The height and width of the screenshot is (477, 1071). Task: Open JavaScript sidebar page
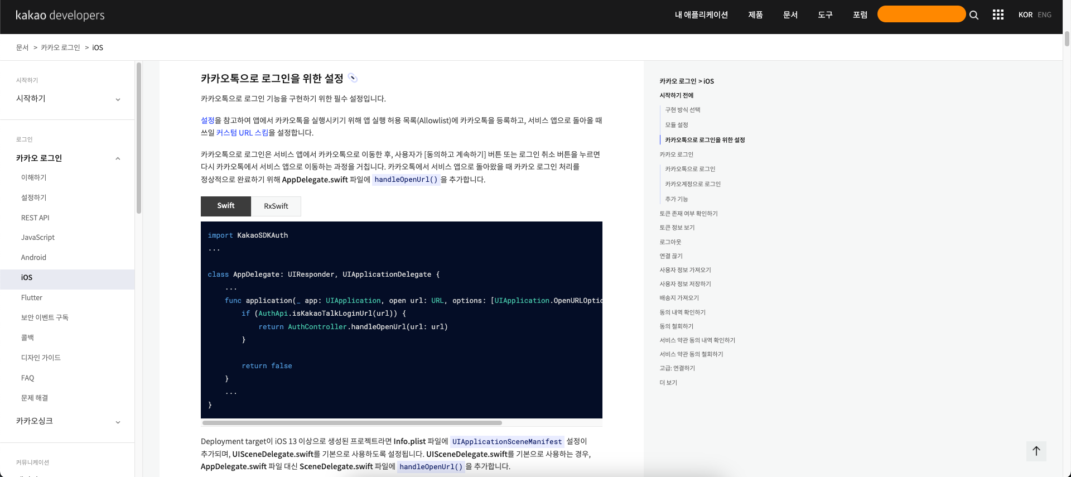pos(38,238)
